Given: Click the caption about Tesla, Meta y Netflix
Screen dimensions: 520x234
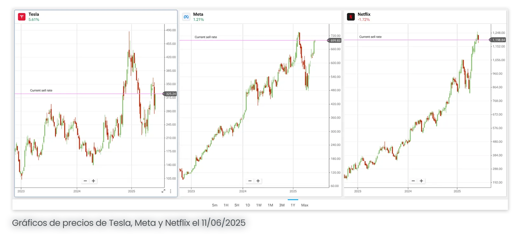Looking at the screenshot, I should (x=129, y=223).
